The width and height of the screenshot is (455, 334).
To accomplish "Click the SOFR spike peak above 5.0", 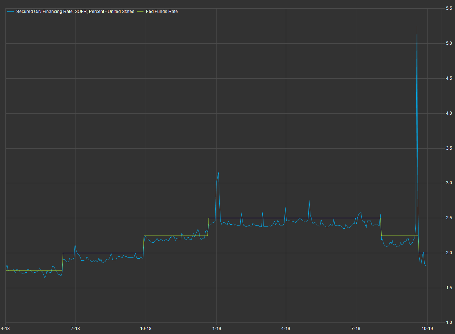I will click(x=417, y=27).
